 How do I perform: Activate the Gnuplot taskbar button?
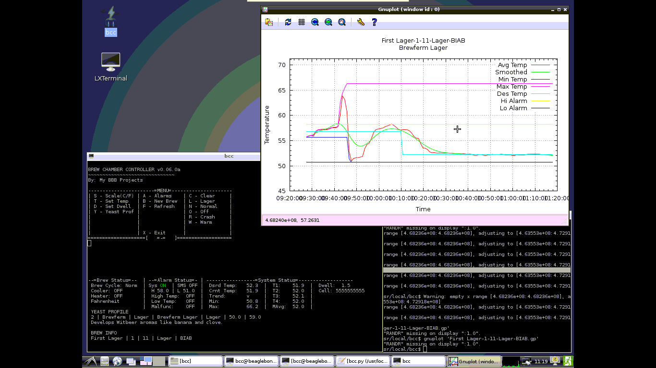[474, 361]
